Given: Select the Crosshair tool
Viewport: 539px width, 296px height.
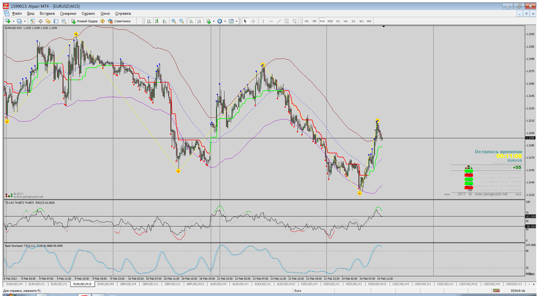Looking at the screenshot, I should (253, 21).
